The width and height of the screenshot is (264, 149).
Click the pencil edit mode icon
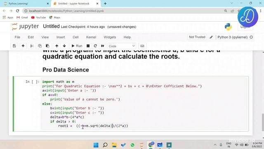[211, 37]
